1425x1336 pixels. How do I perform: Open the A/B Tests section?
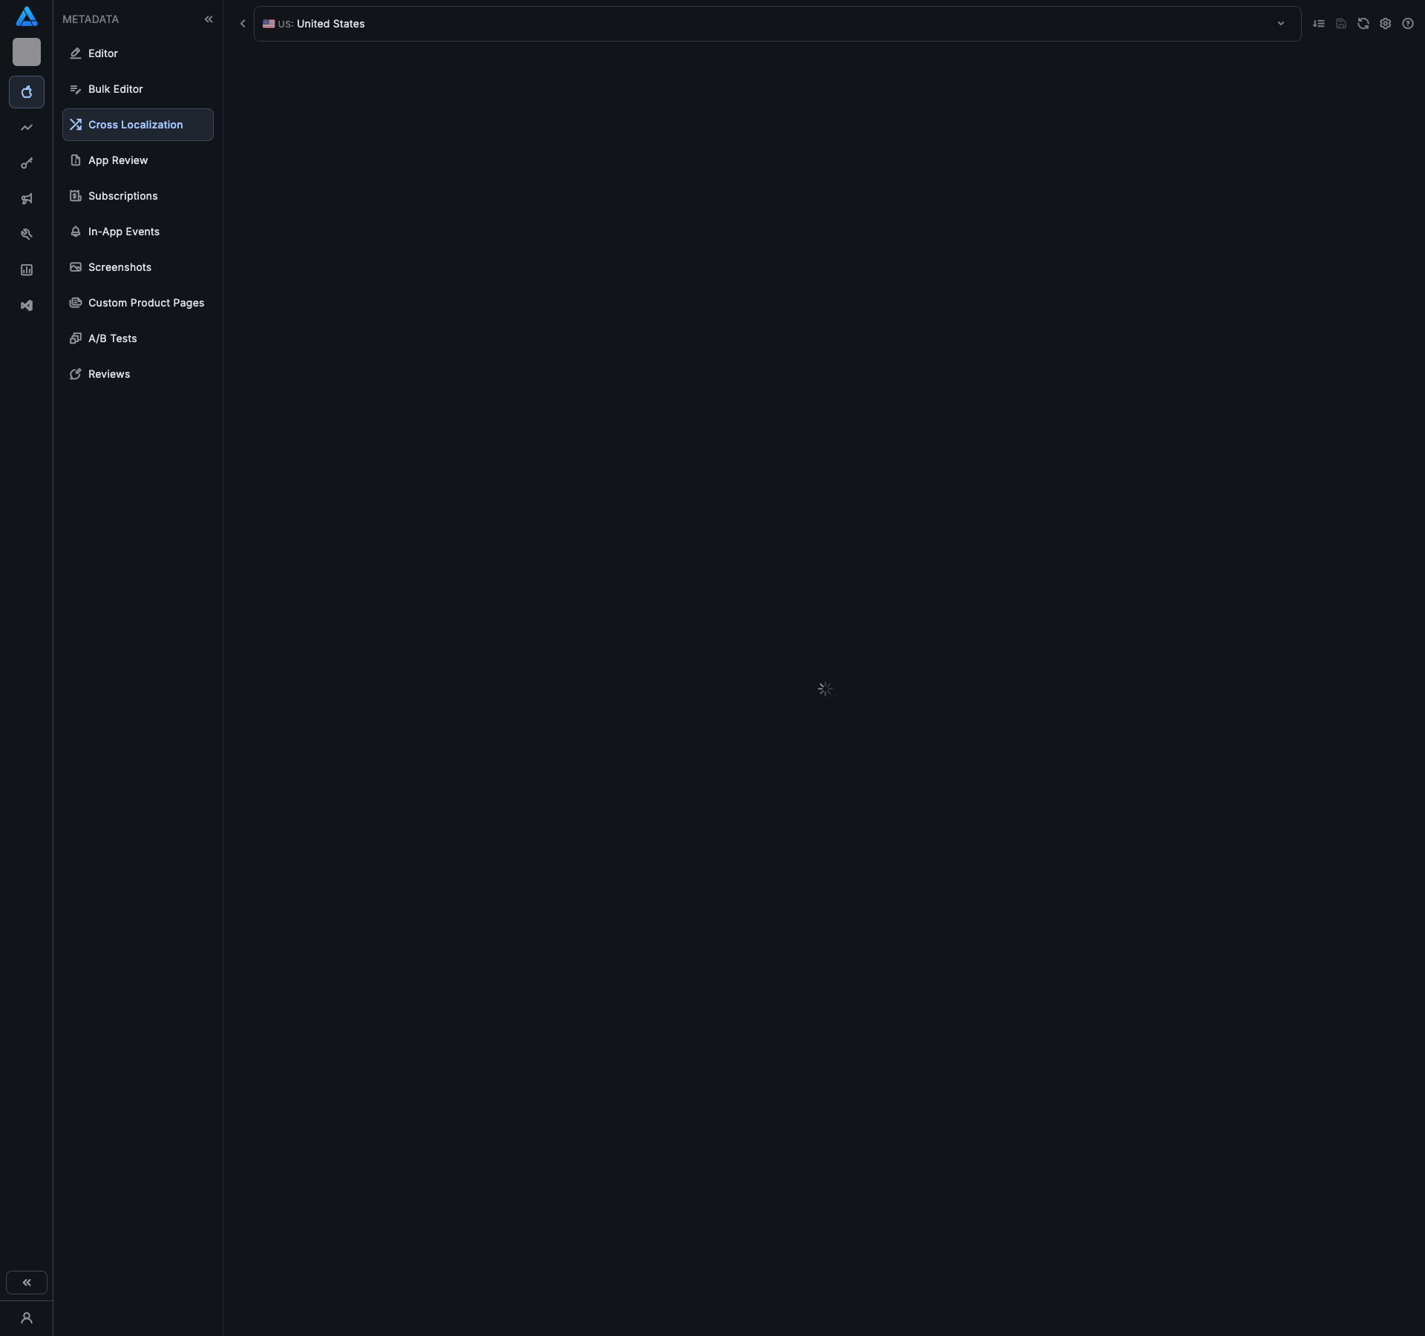tap(112, 338)
